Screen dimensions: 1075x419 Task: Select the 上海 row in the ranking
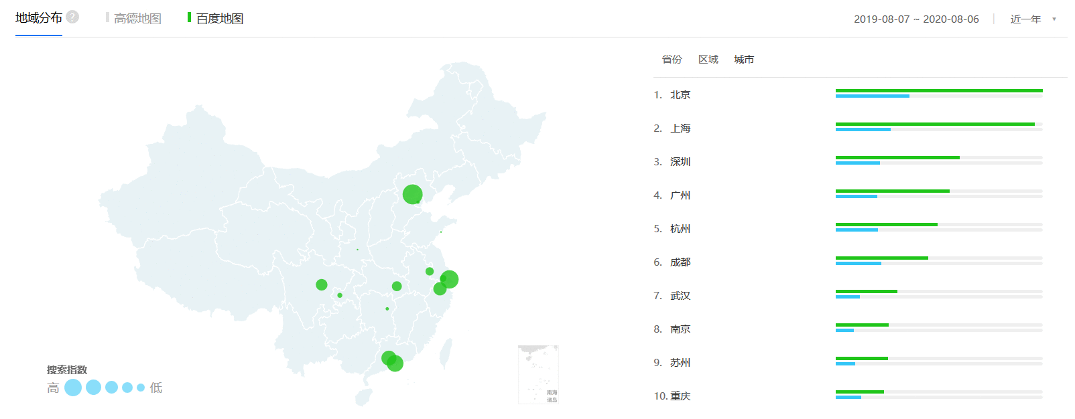click(x=848, y=128)
